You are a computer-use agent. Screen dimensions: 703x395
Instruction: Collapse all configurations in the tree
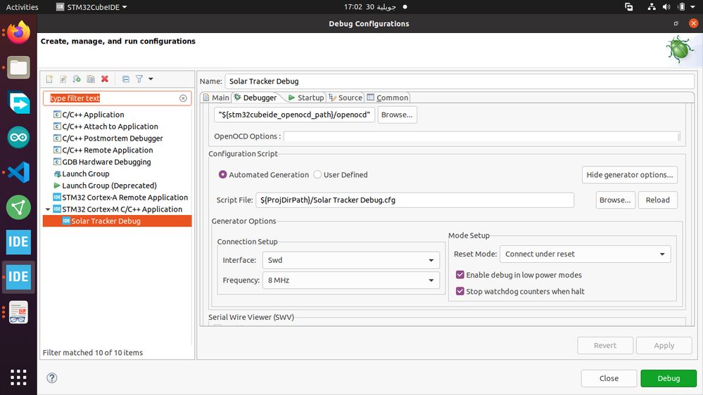(126, 79)
